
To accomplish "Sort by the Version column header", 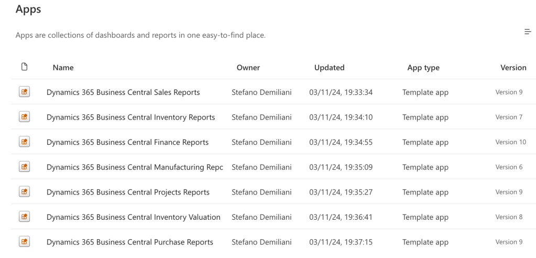I will 513,68.
